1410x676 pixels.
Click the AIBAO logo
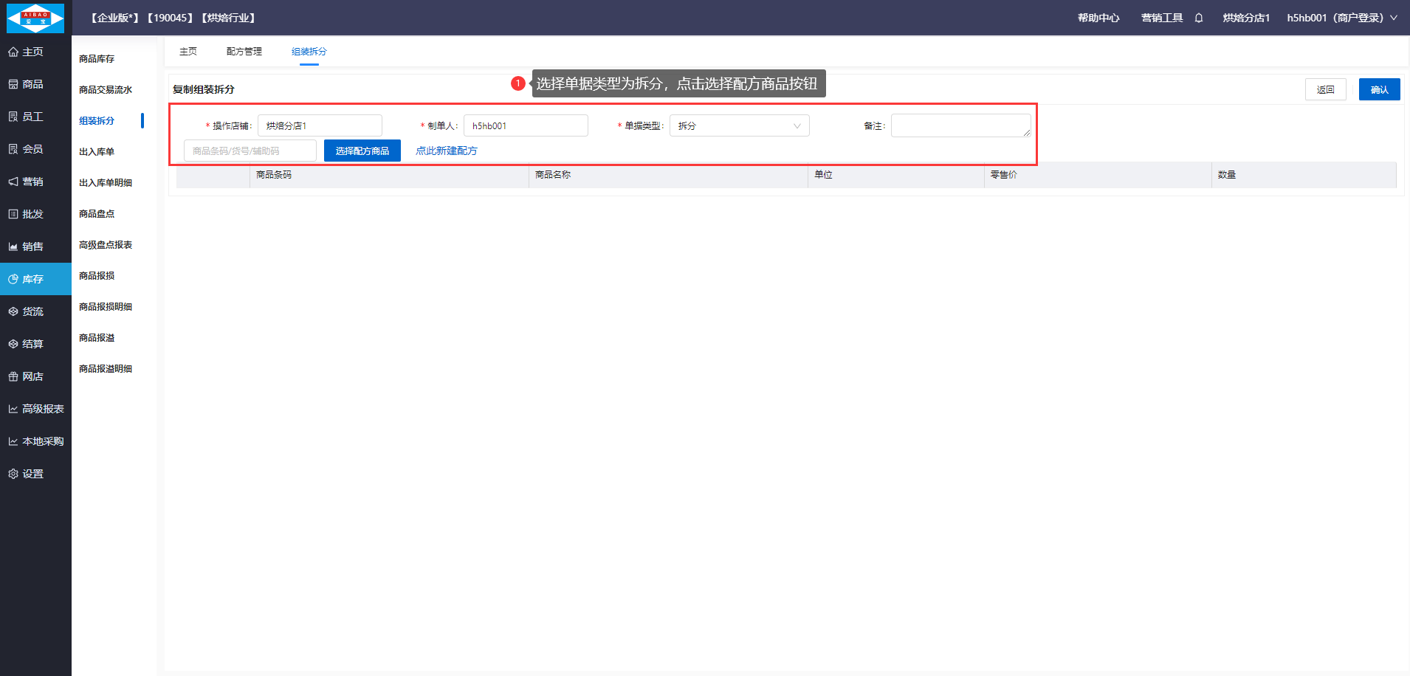pyautogui.click(x=35, y=18)
